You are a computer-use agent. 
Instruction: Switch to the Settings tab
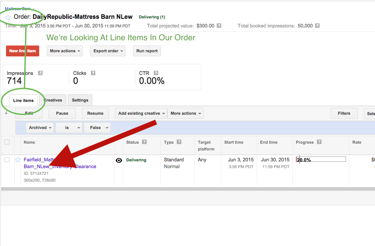(x=80, y=100)
